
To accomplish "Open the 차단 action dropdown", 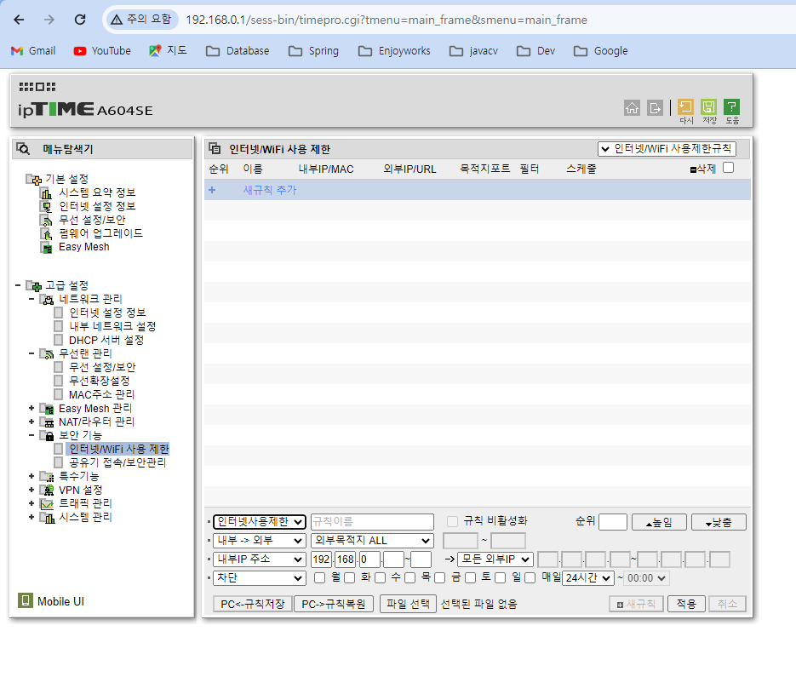I will coord(260,578).
